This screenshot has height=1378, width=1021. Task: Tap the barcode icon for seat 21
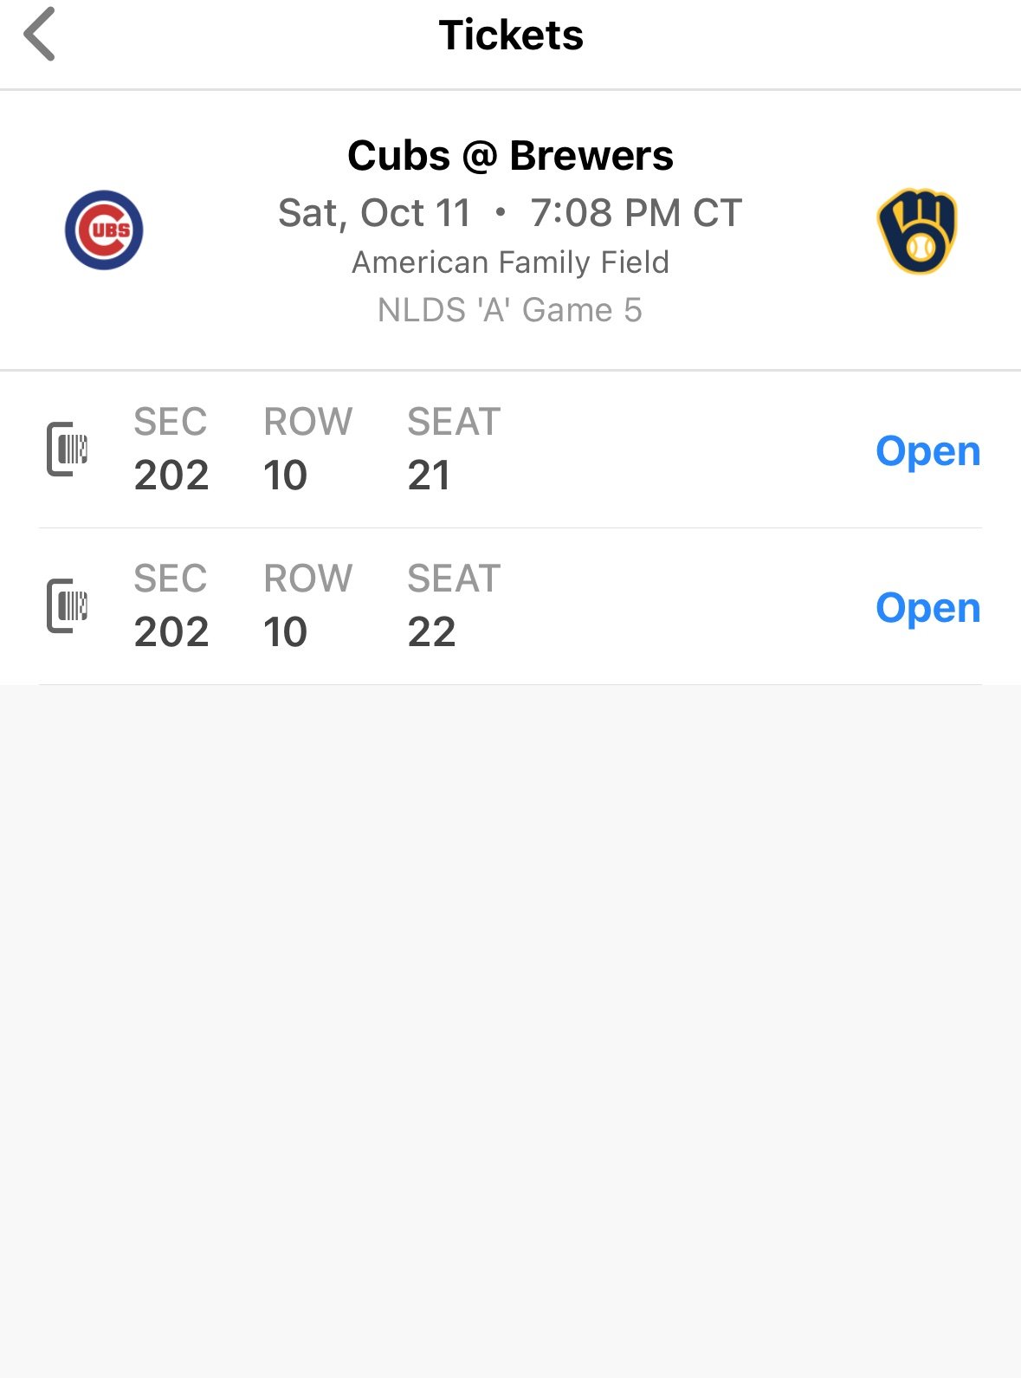pyautogui.click(x=67, y=449)
